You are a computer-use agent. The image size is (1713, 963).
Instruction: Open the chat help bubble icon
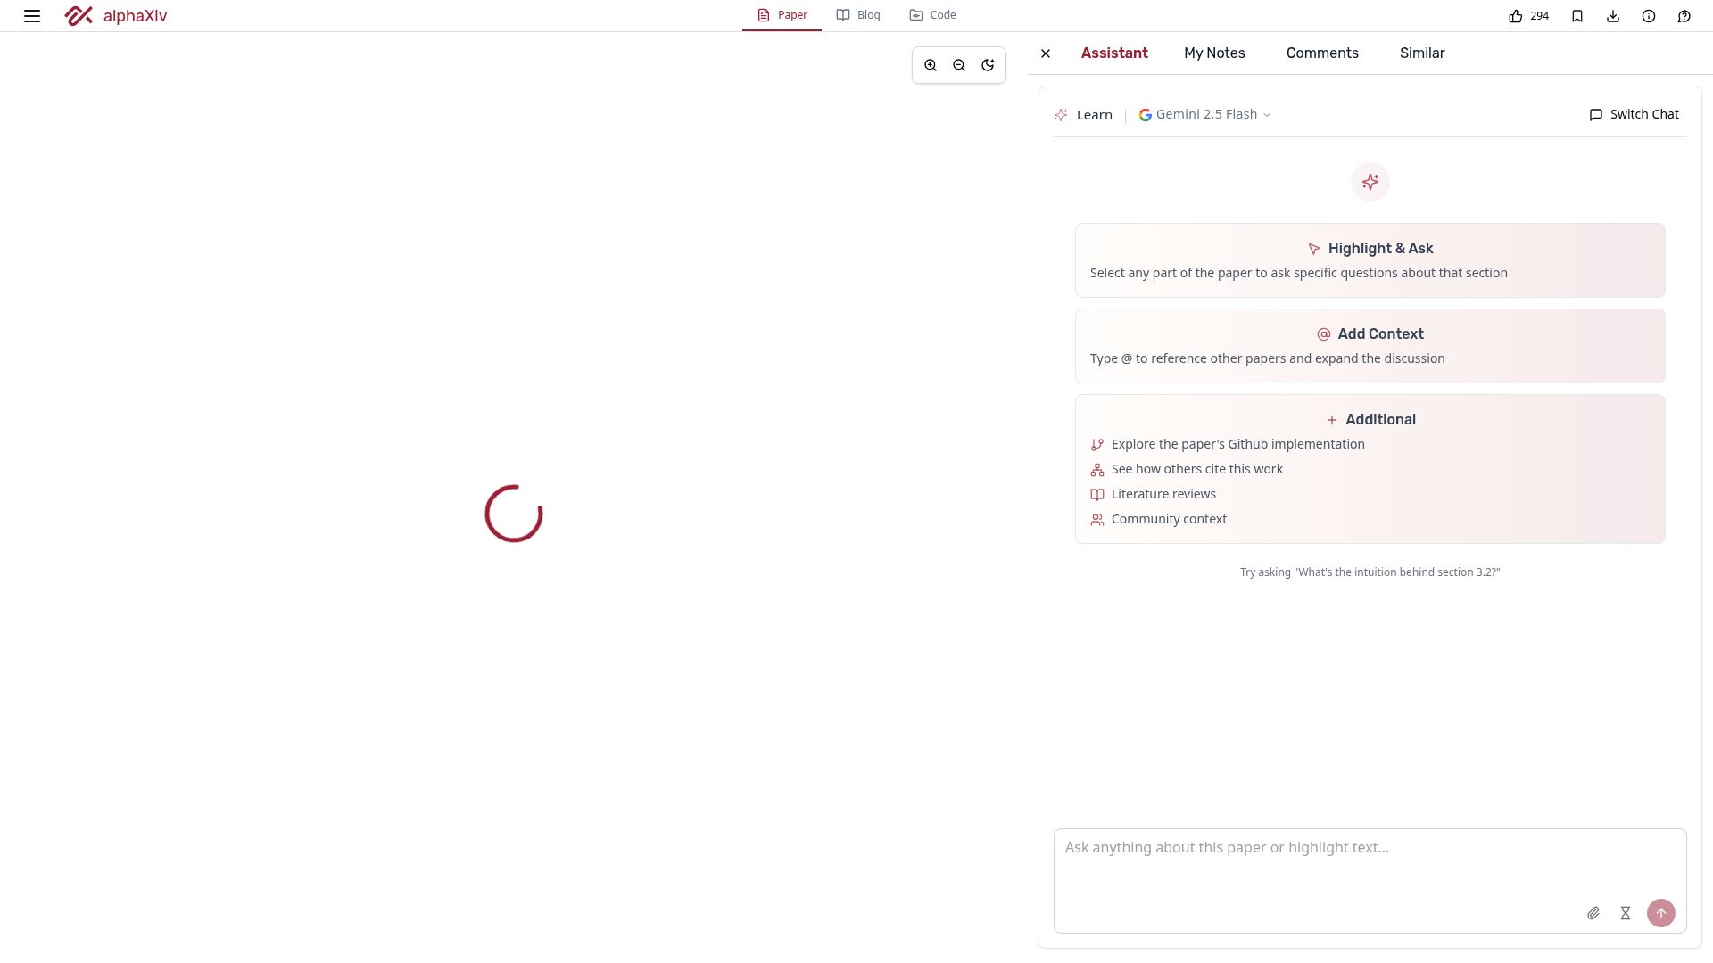pyautogui.click(x=1684, y=16)
